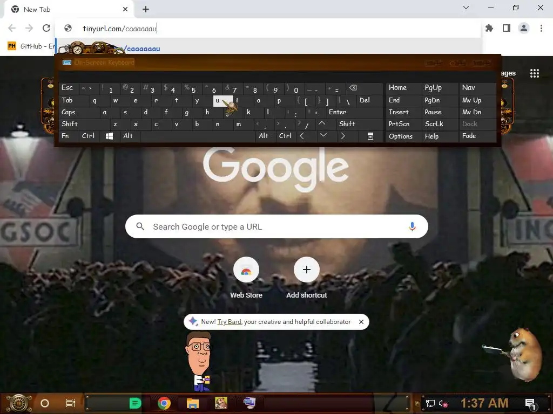This screenshot has width=553, height=414.
Task: Click the muted volume tray icon
Action: pos(443,403)
